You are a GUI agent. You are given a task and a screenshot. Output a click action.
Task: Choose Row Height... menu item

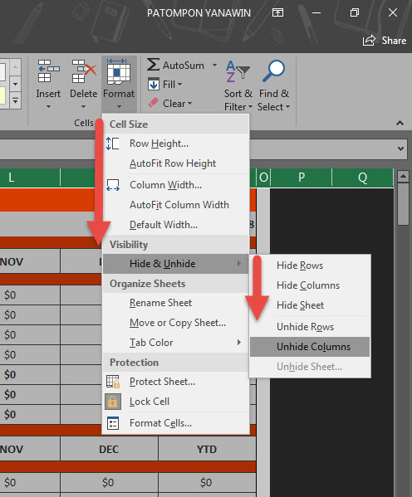click(176, 144)
